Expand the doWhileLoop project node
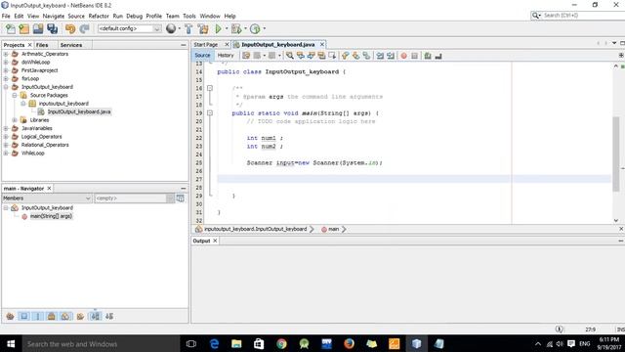Viewport: 625px width, 352px height. coord(6,63)
